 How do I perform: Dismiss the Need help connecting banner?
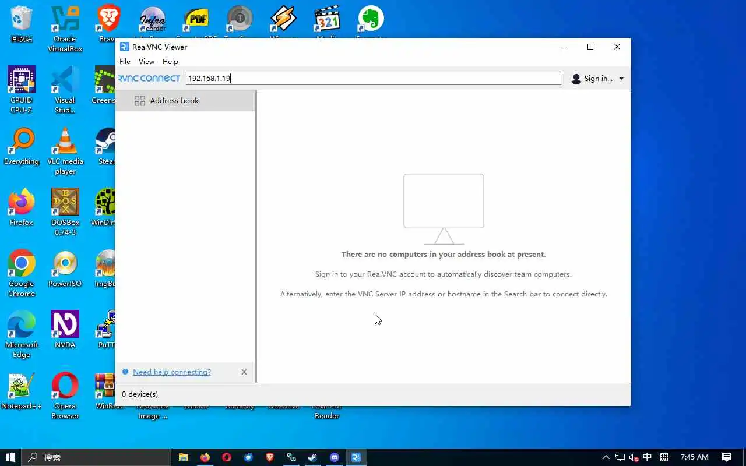[244, 372]
